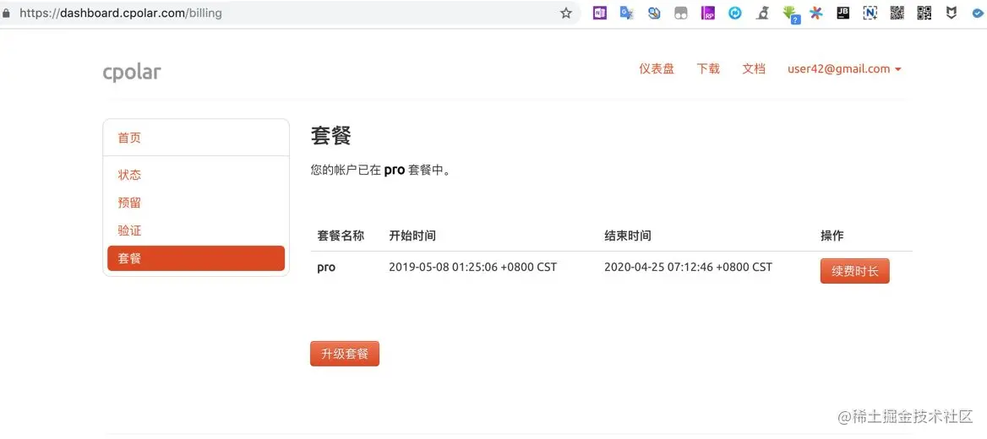This screenshot has width=987, height=439.
Task: Open the JetBrains JB extension
Action: (x=842, y=13)
